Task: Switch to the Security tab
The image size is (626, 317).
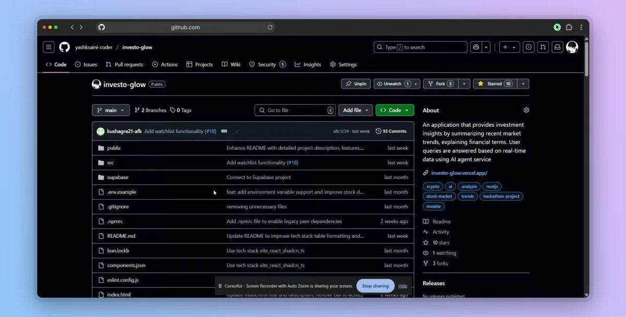Action: point(268,65)
